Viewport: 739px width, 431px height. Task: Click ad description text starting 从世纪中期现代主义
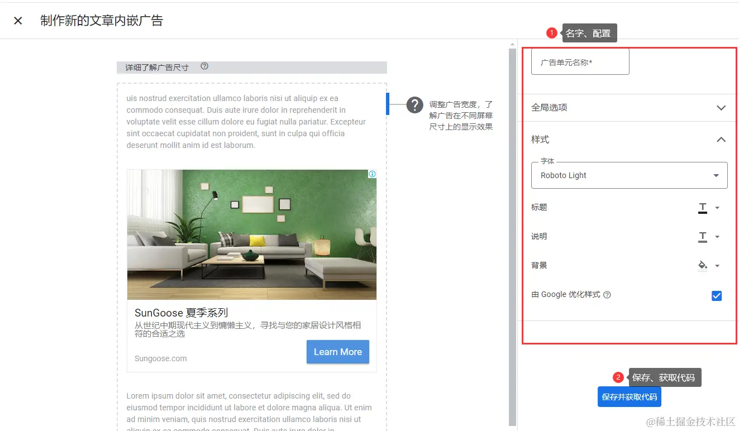pos(247,329)
